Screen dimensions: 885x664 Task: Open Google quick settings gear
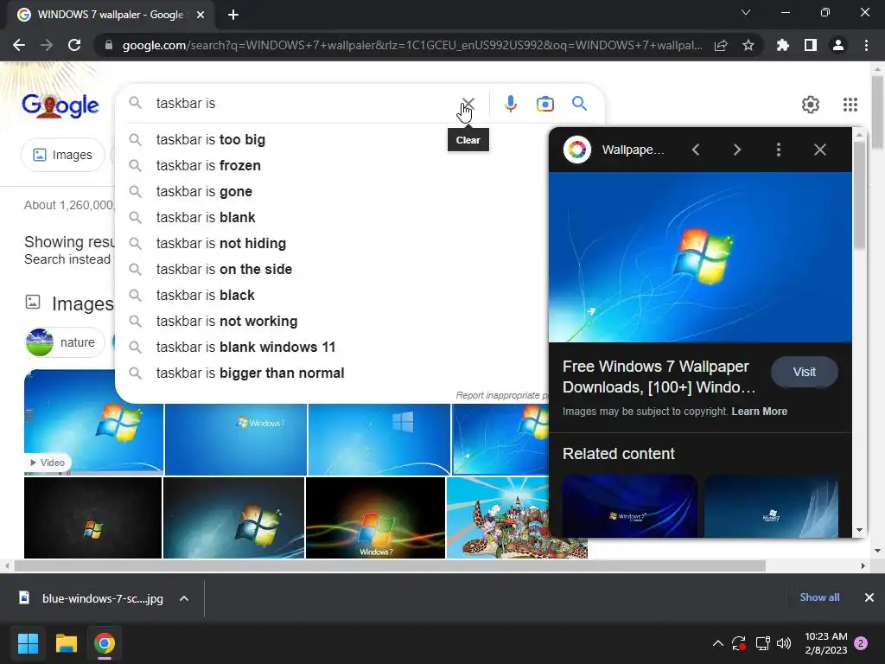click(x=811, y=105)
